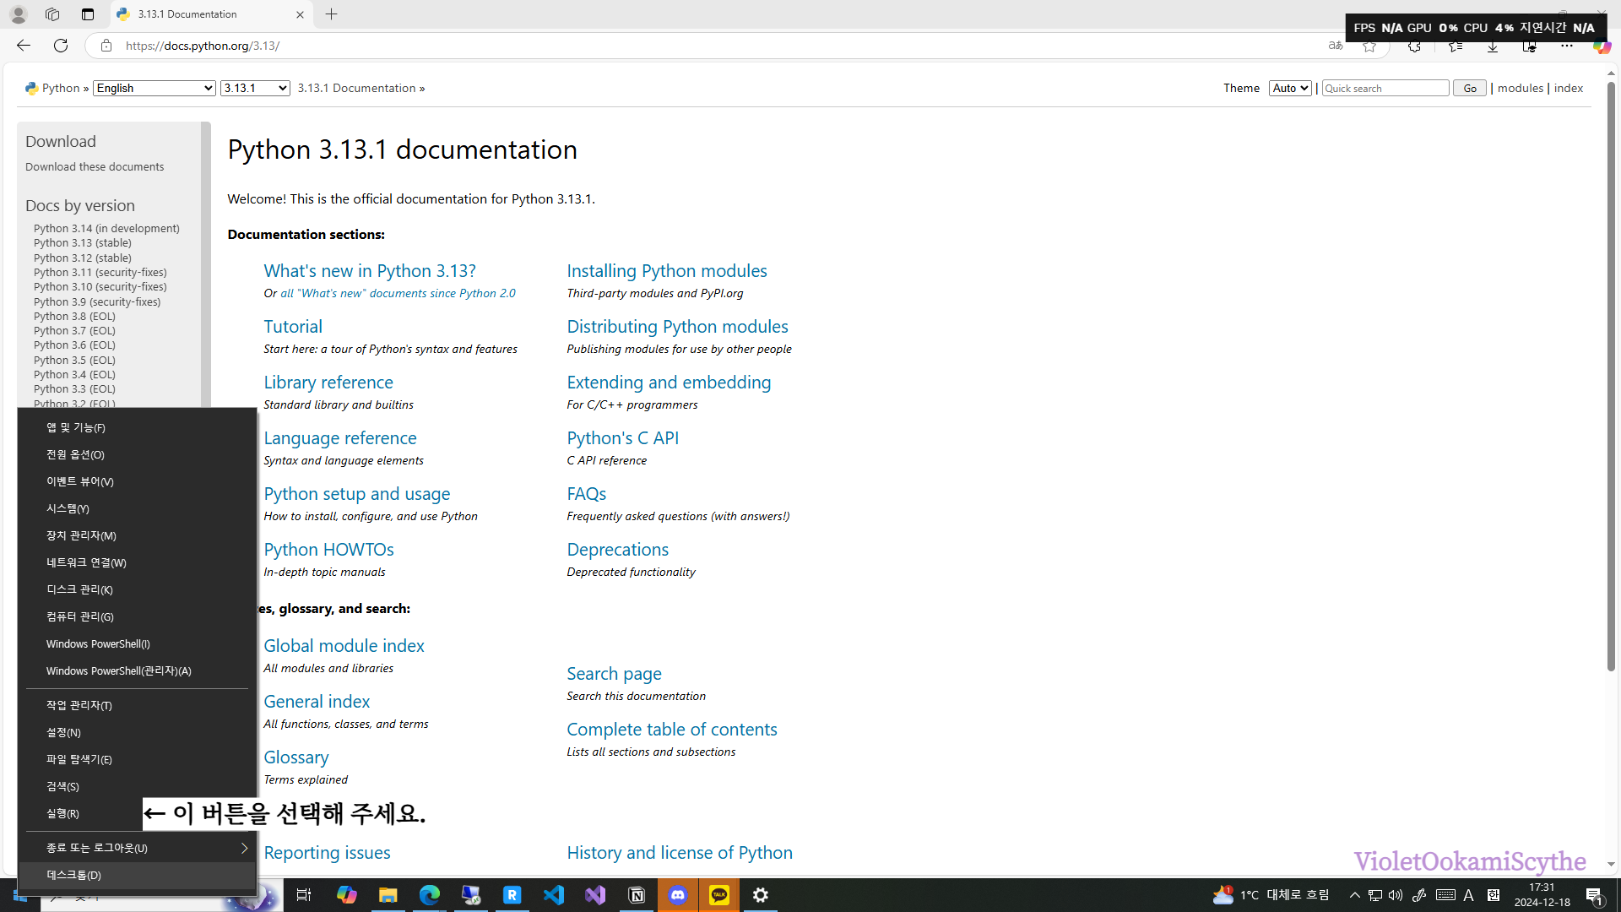This screenshot has width=1621, height=912.
Task: Open the Favorites list icon in toolbar
Action: pyautogui.click(x=1456, y=46)
